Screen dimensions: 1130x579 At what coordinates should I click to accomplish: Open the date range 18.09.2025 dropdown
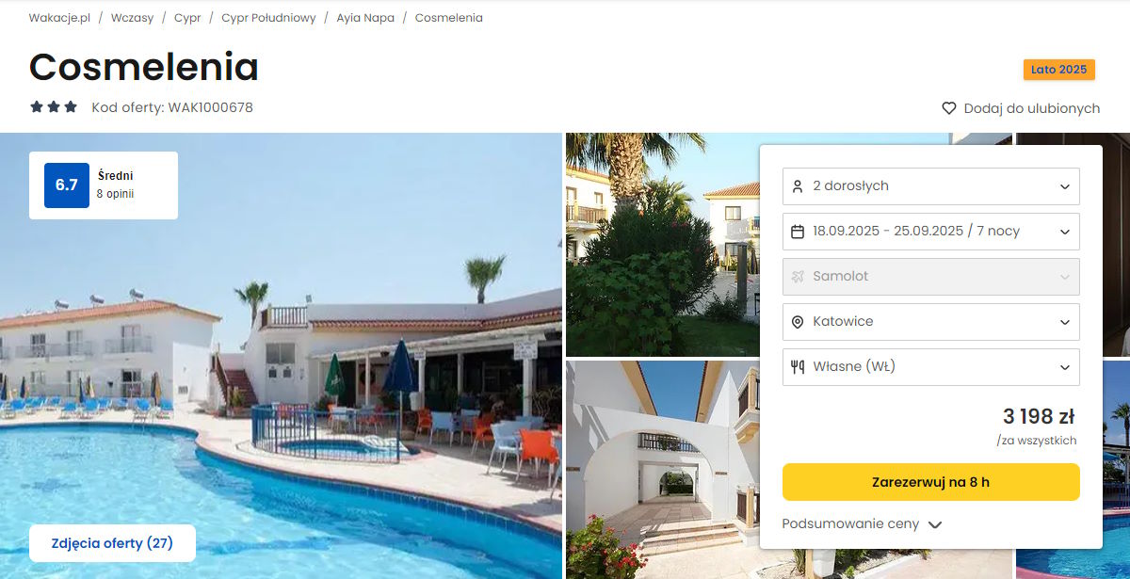[931, 232]
